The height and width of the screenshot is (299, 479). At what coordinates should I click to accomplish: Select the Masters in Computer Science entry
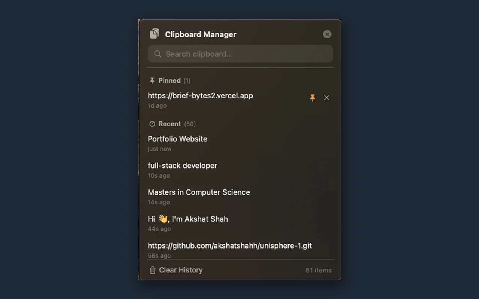coord(240,197)
